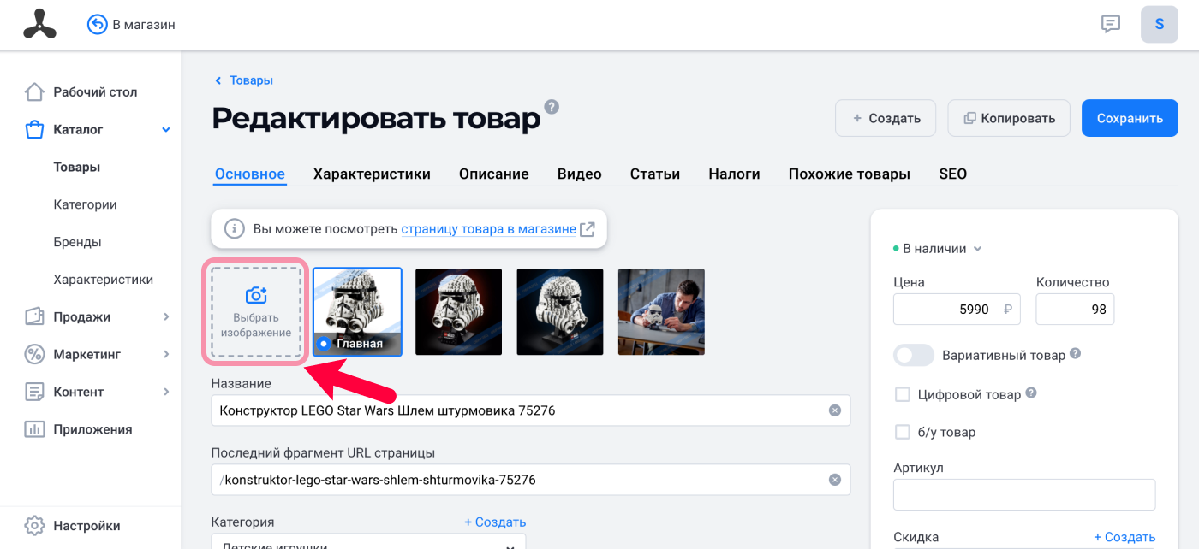This screenshot has height=549, width=1199.
Task: Open the Категория dropdown list
Action: click(x=368, y=542)
